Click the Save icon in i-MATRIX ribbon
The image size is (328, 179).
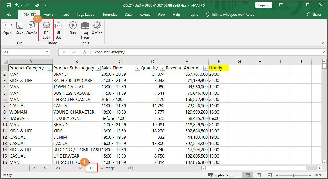tap(20, 28)
